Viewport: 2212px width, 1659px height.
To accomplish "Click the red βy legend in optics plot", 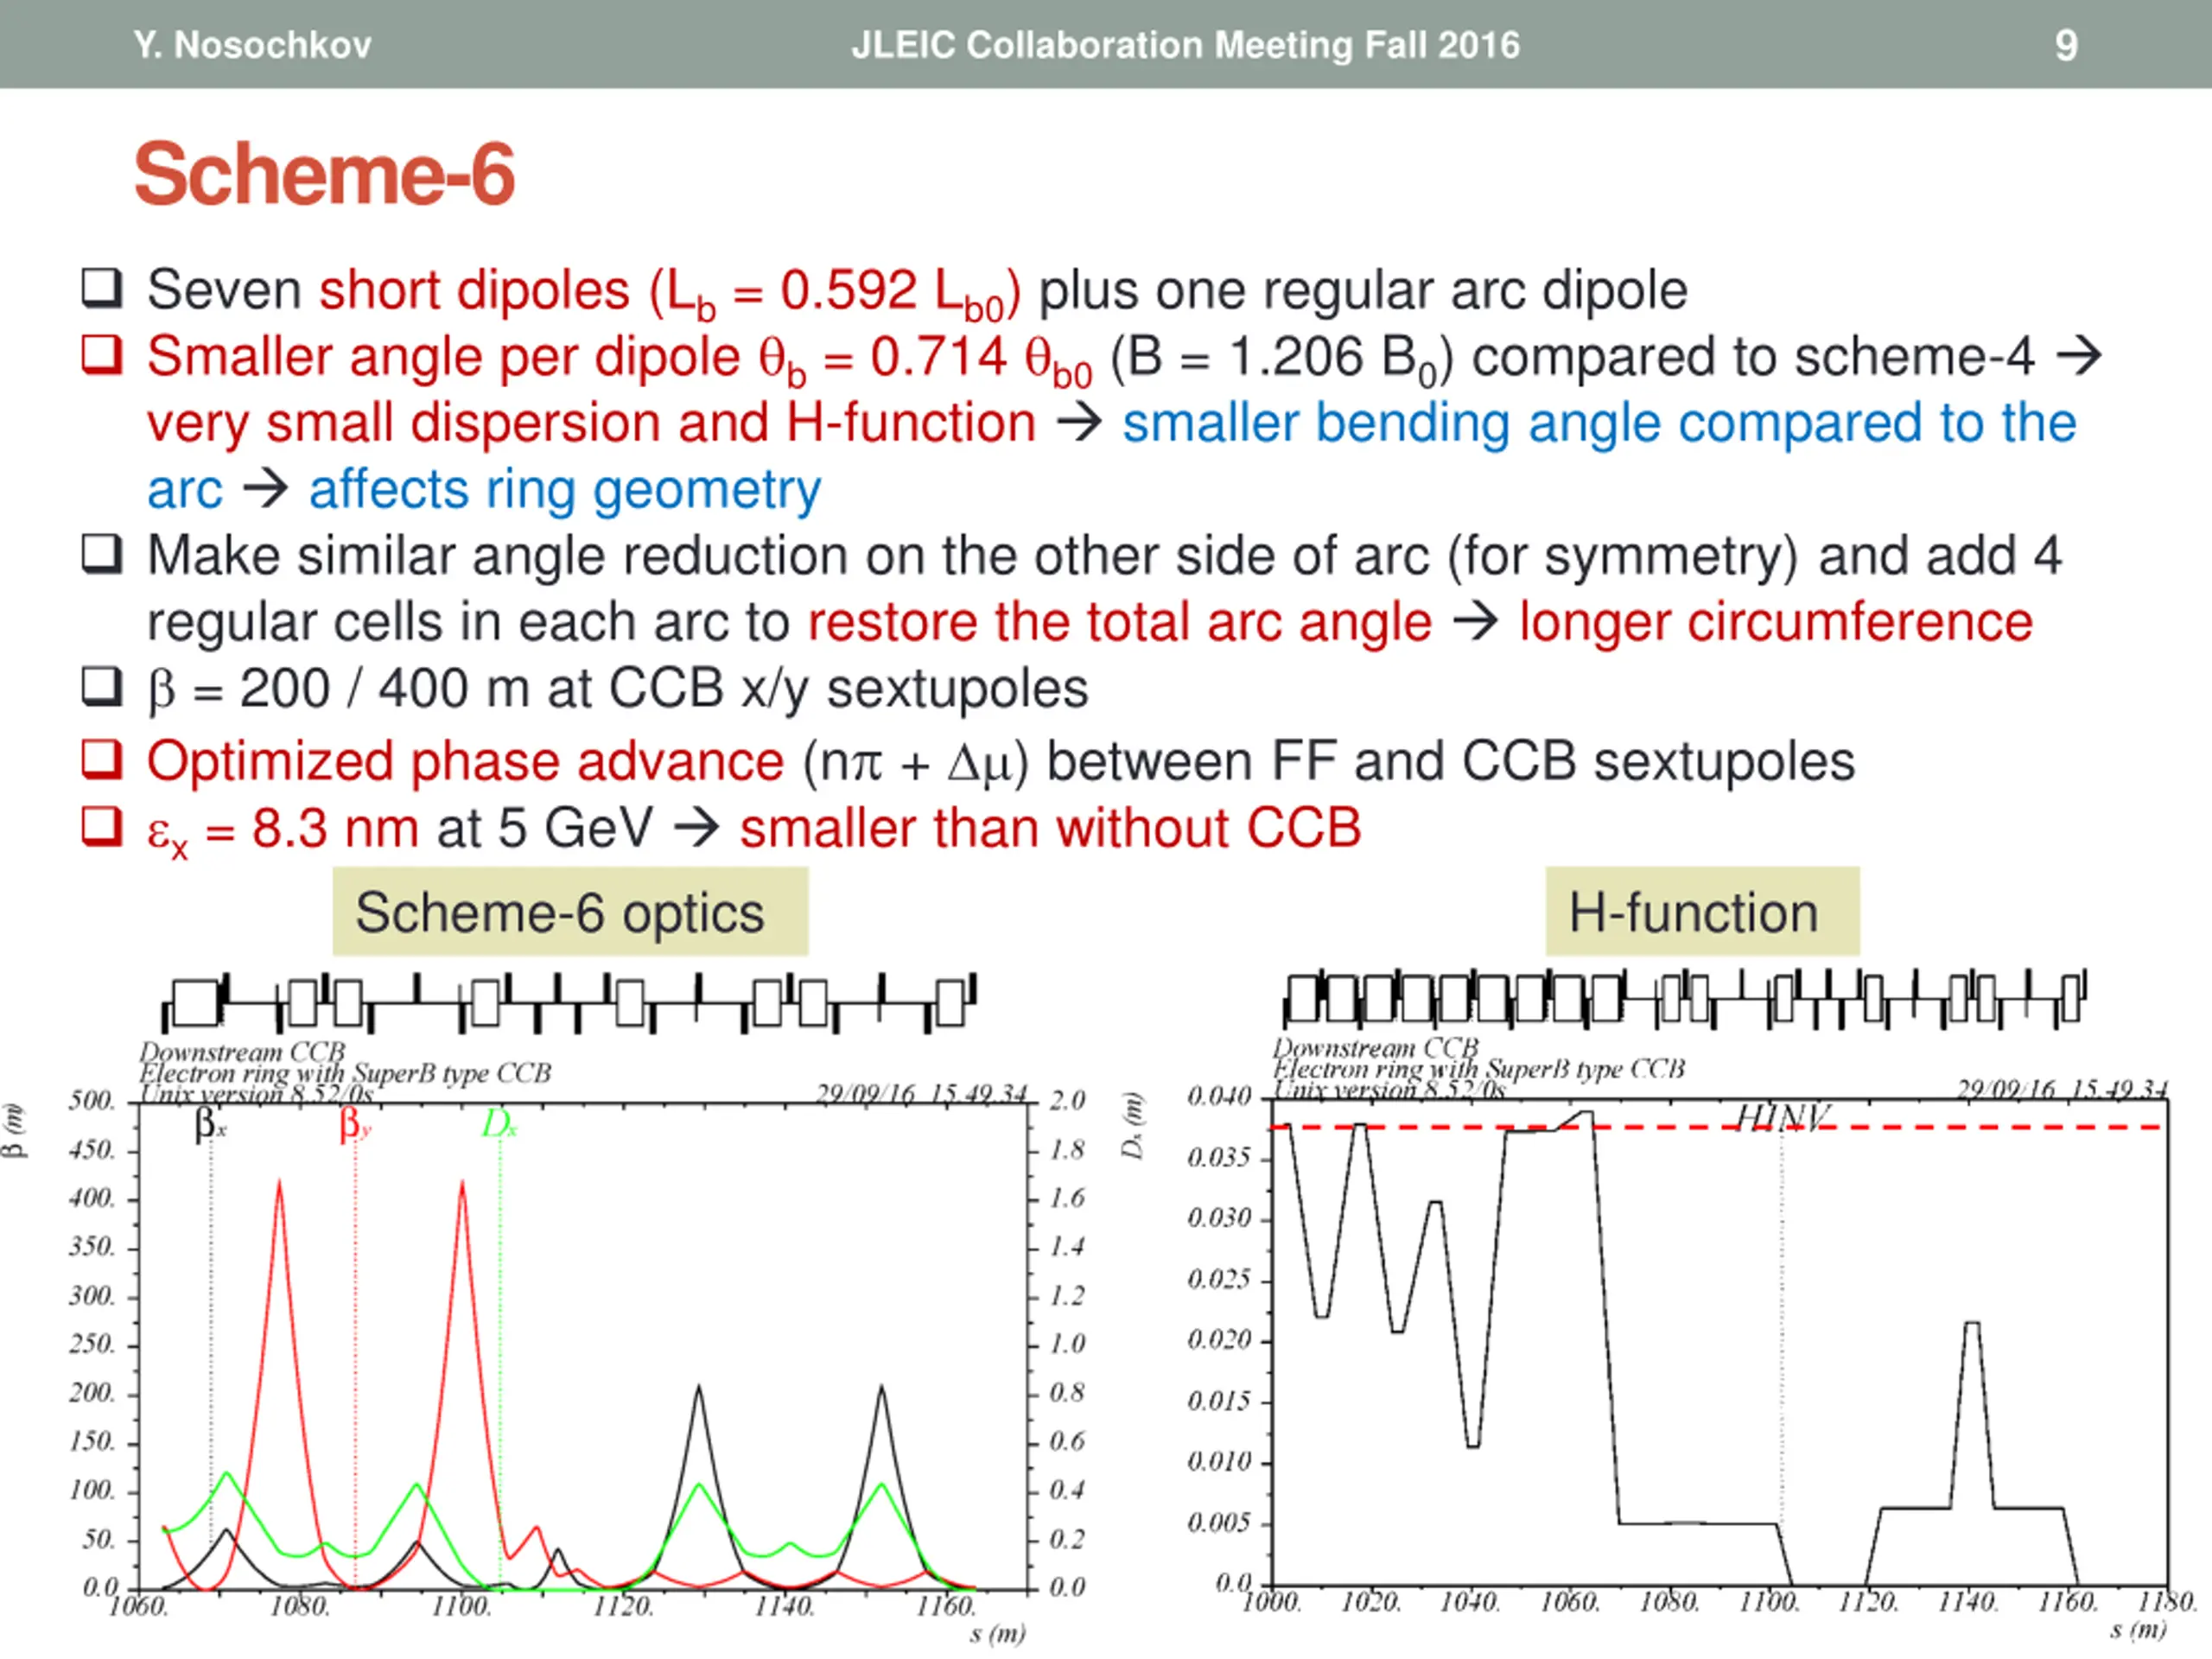I will [355, 1124].
